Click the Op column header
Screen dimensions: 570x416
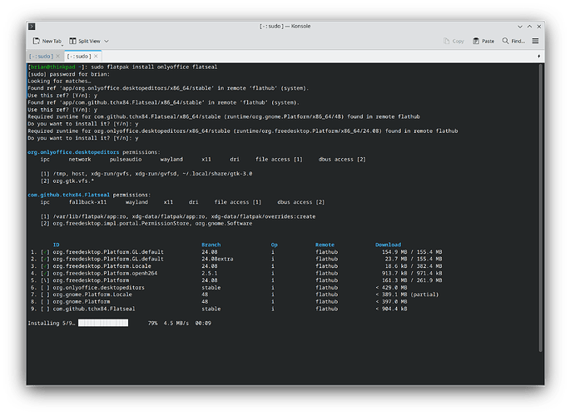click(274, 245)
